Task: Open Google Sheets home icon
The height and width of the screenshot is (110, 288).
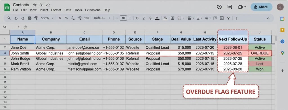Action: (7, 8)
